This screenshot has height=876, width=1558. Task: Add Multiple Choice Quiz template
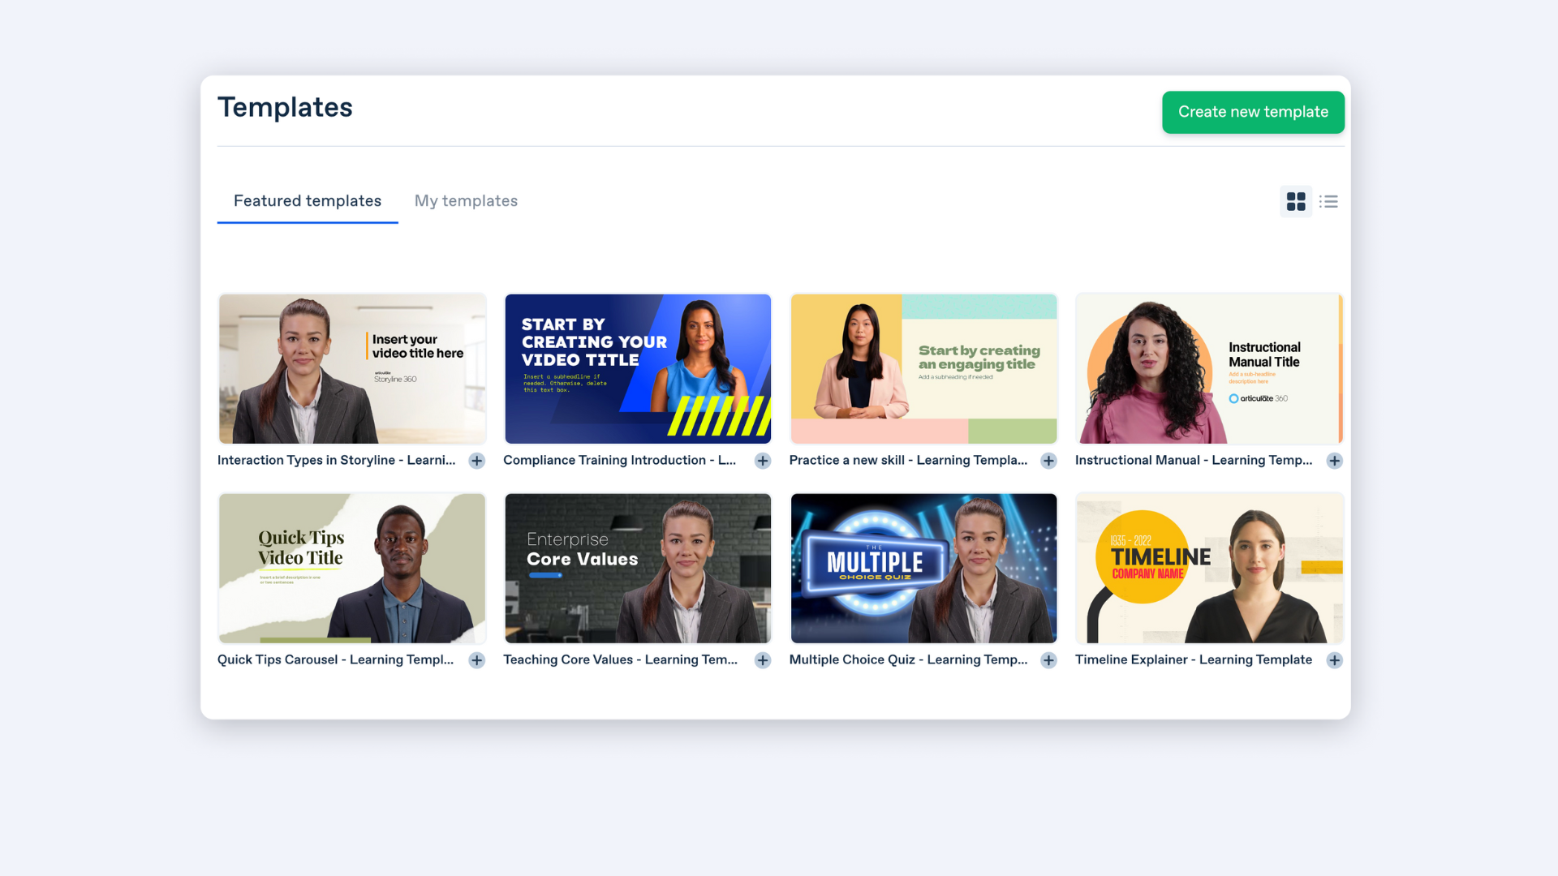point(1048,660)
